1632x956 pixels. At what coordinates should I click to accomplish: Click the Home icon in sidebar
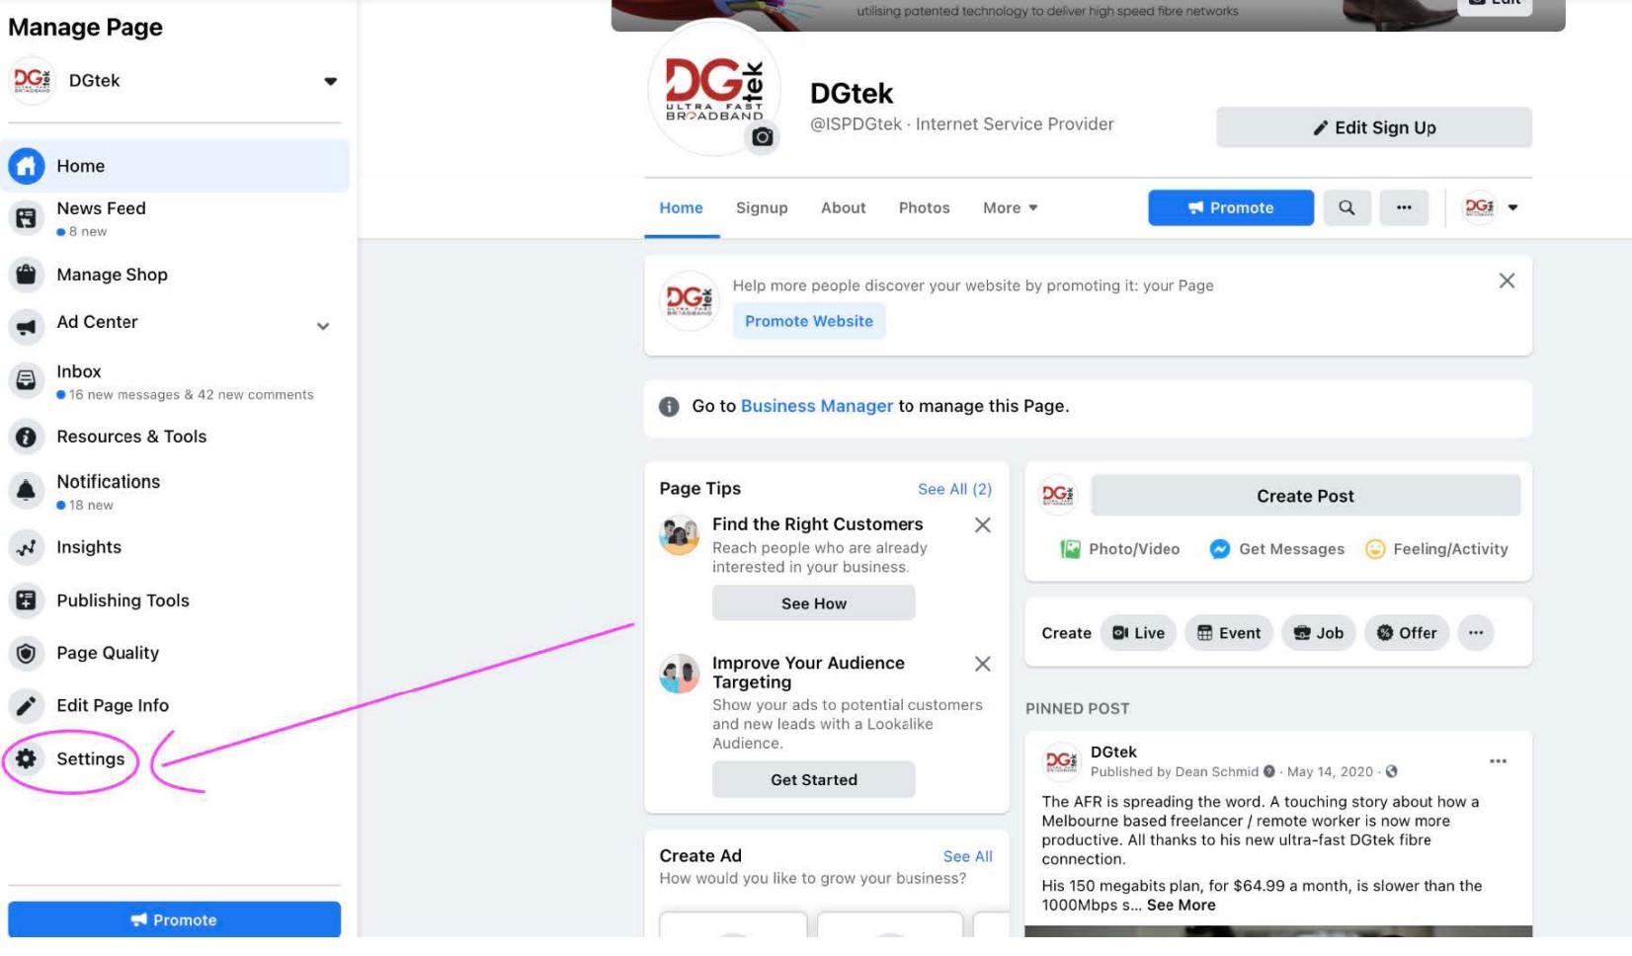click(27, 166)
